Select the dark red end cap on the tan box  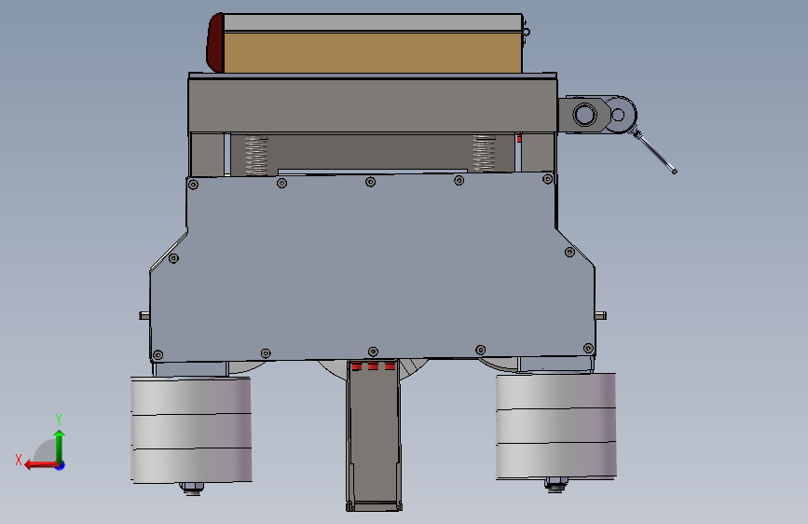point(215,43)
